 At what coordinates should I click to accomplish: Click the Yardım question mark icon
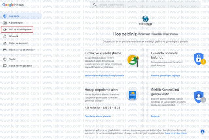pos(5,59)
